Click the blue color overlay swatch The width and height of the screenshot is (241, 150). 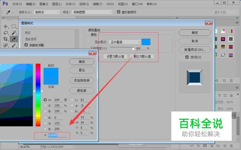click(x=146, y=42)
